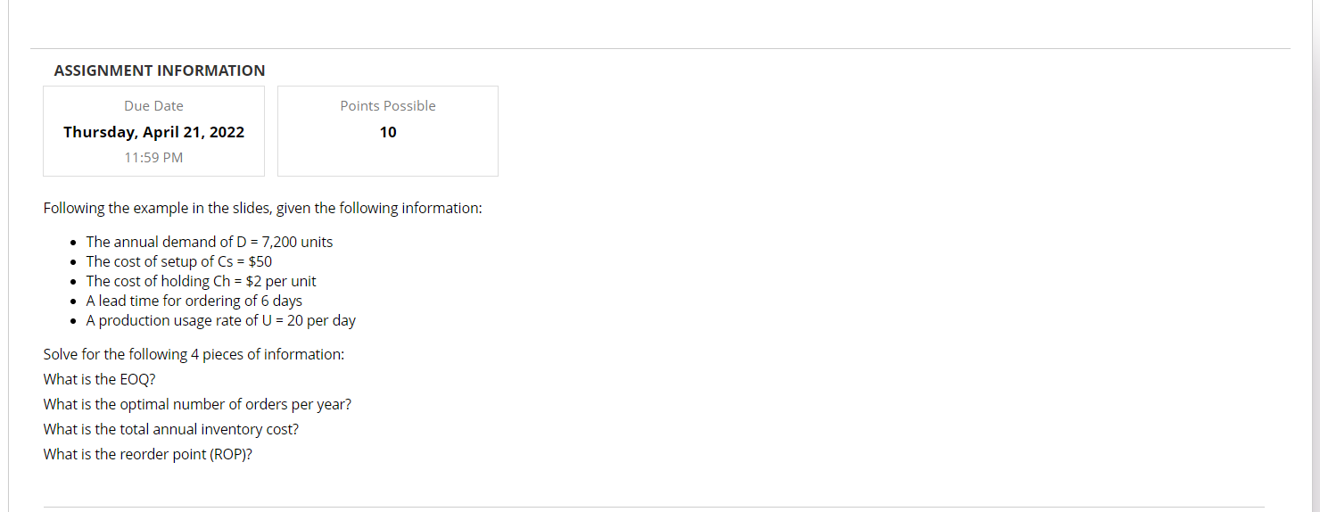Screen dimensions: 1320x512
Task: Click the Due Date label
Action: 153,106
